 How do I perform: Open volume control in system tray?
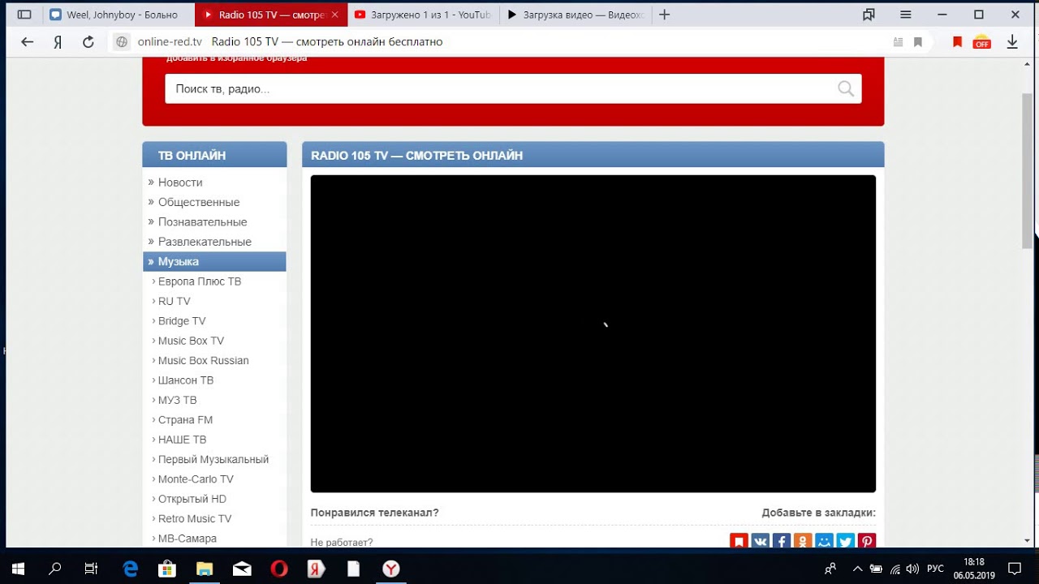(912, 569)
